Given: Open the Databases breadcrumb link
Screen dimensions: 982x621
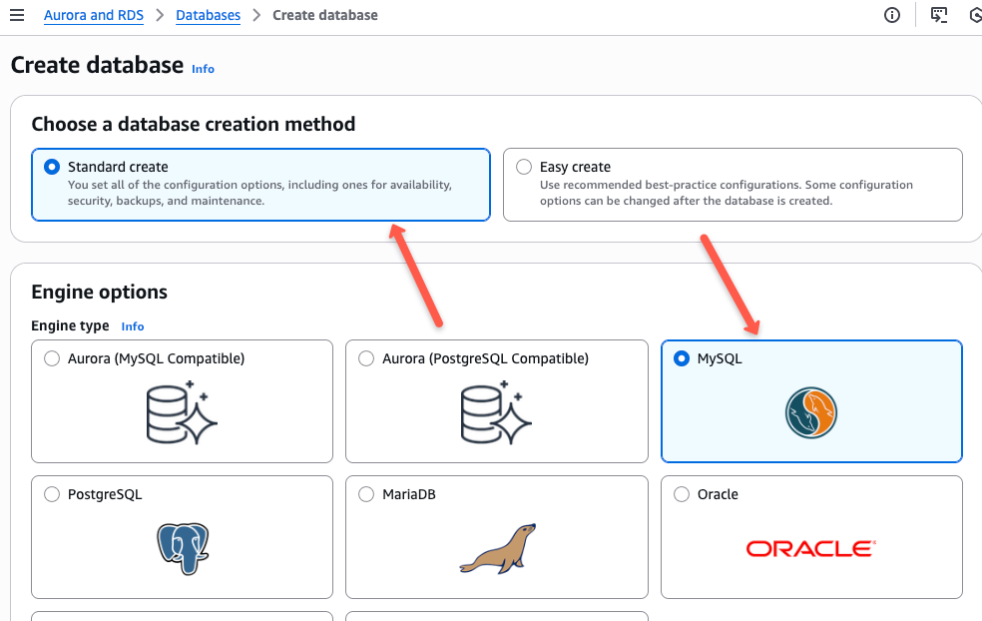Looking at the screenshot, I should [x=208, y=15].
